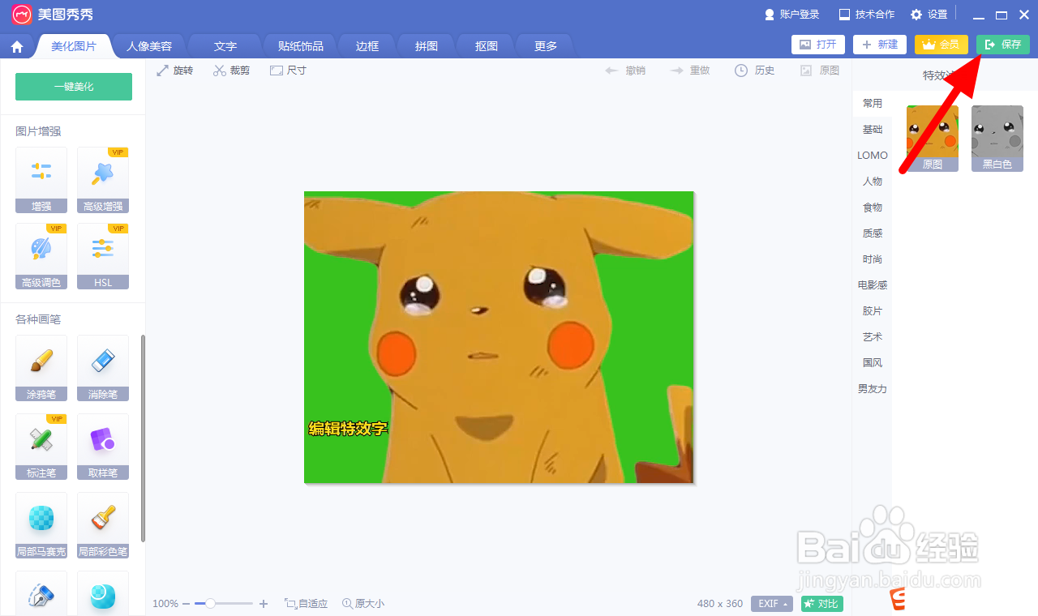Click the 一键美化 one-click beautify button
This screenshot has width=1038, height=616.
pyautogui.click(x=73, y=86)
